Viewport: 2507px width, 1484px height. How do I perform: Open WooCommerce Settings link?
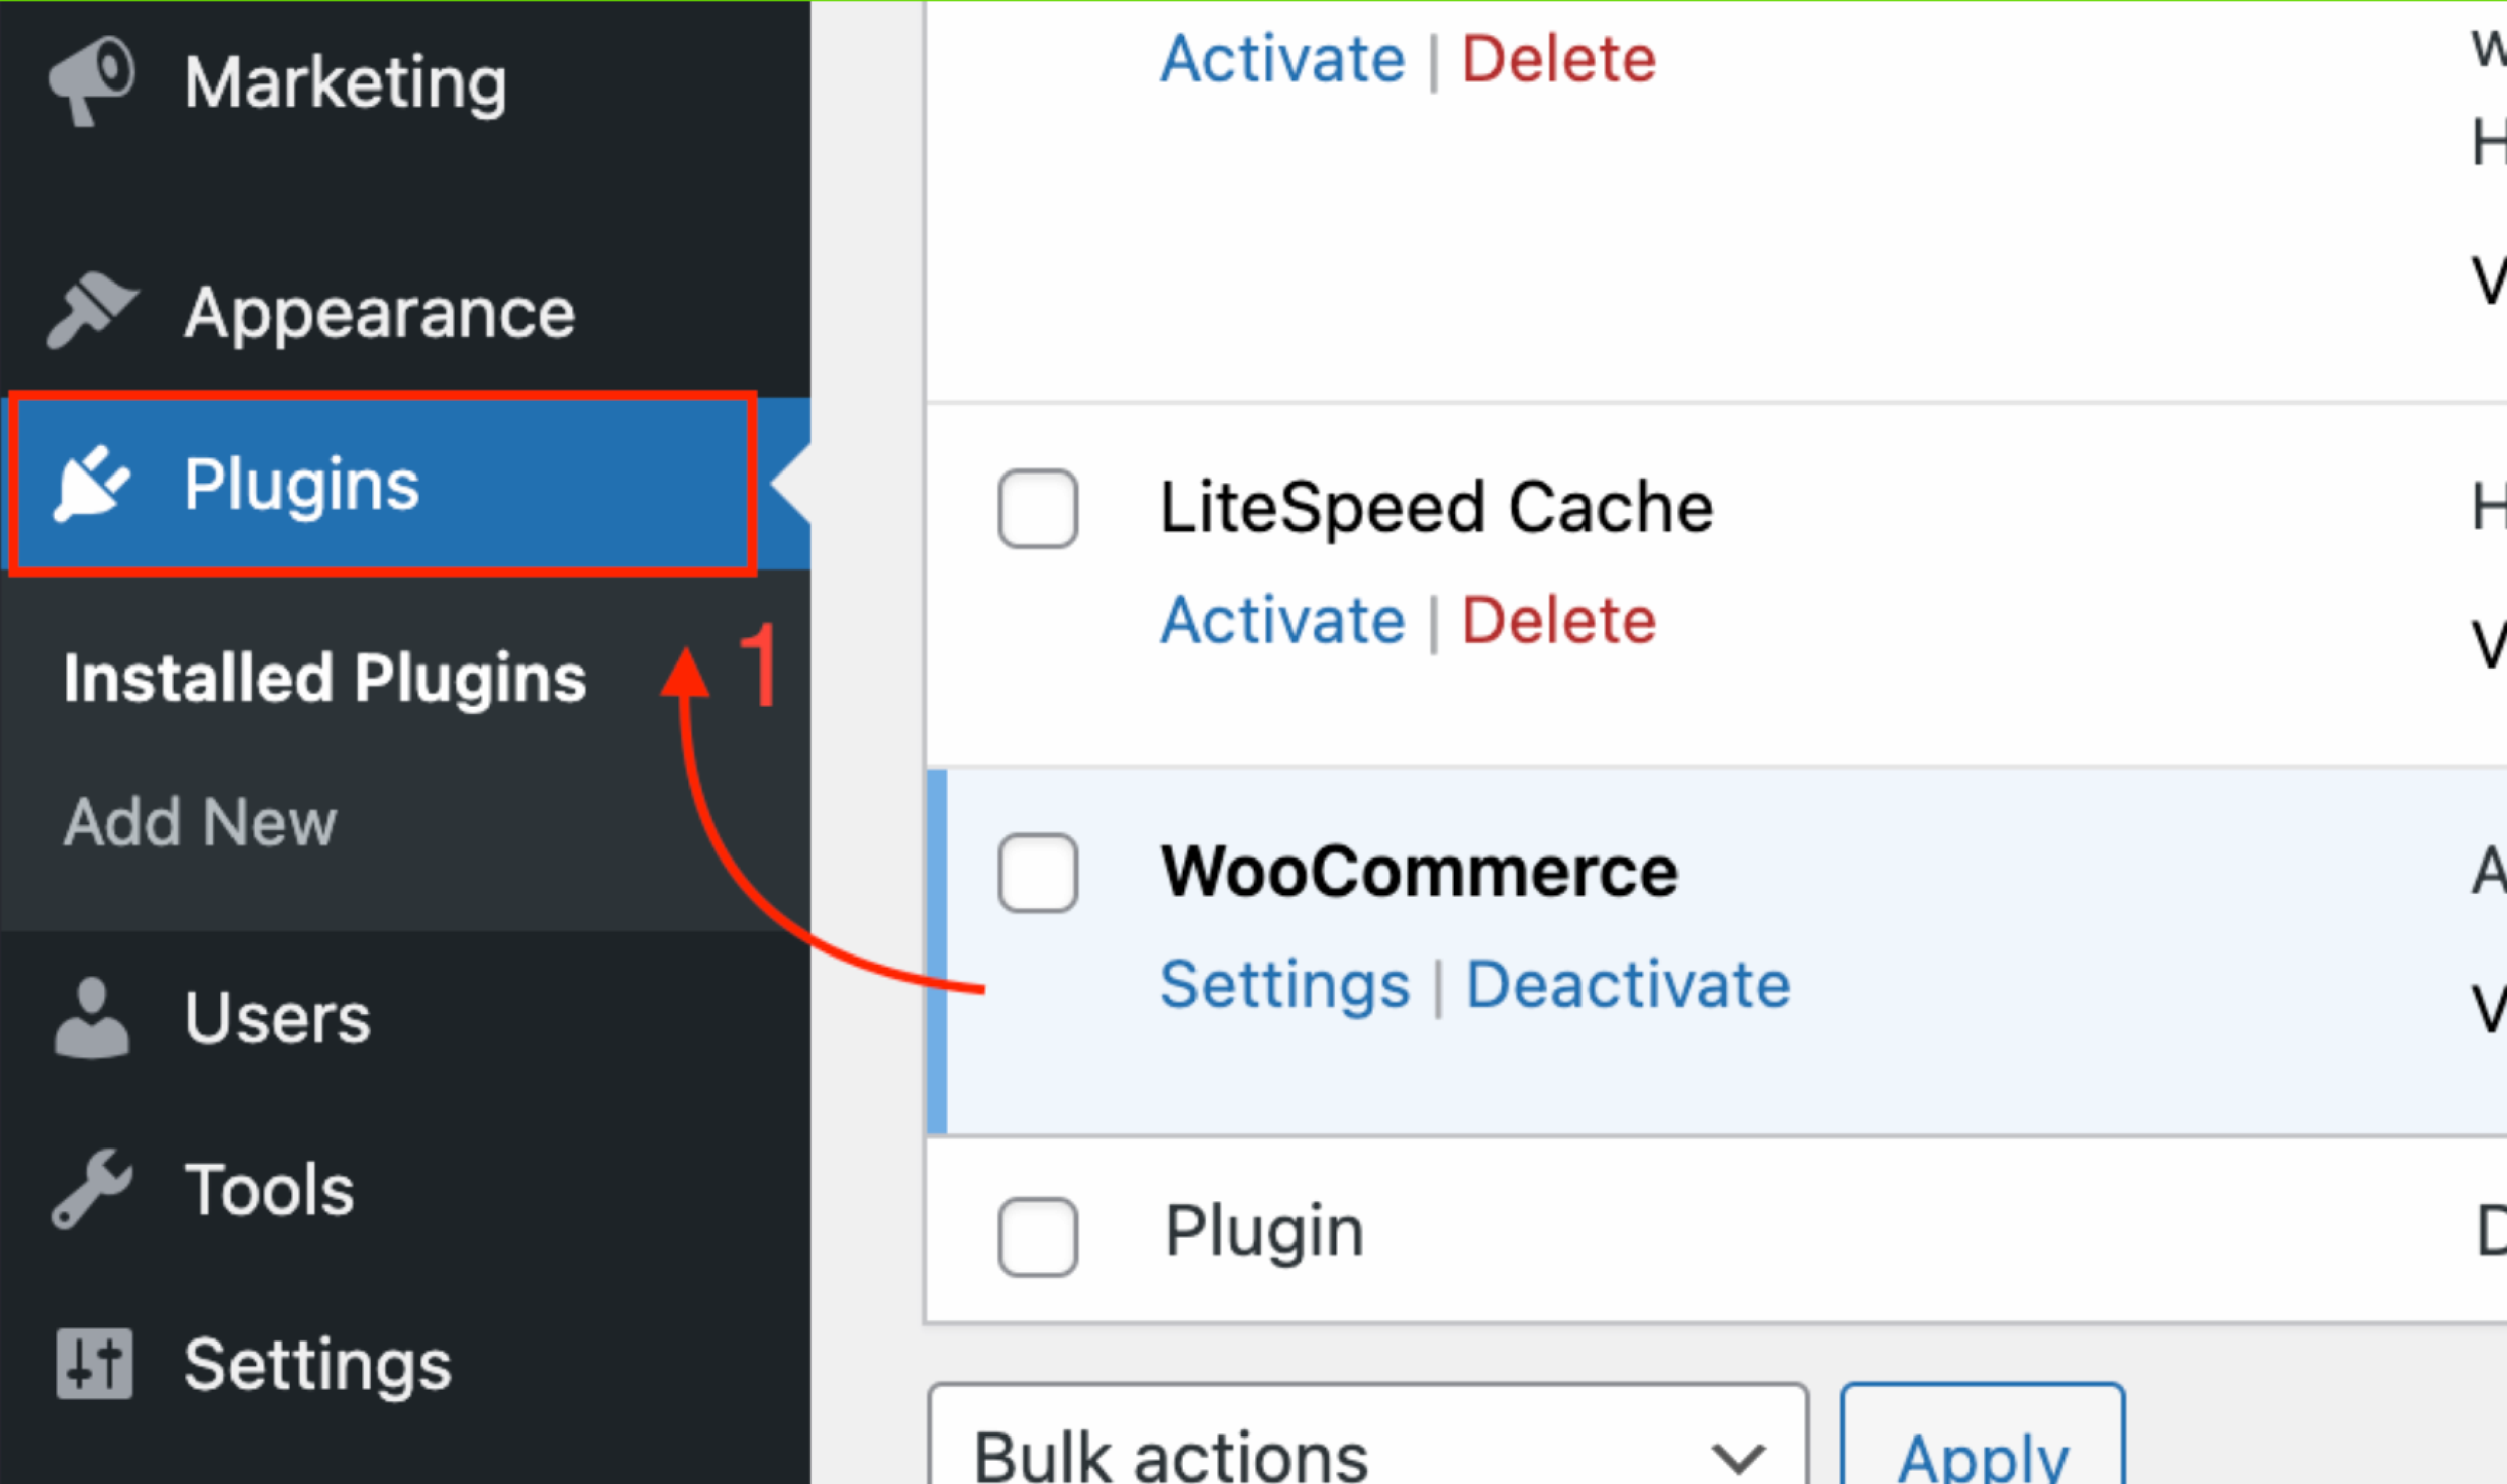[x=1285, y=984]
